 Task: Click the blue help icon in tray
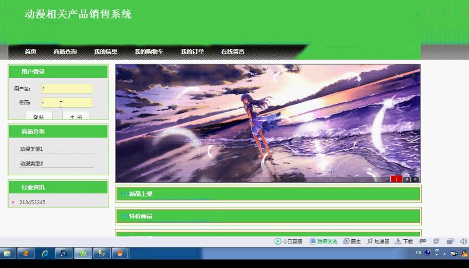pos(427,253)
